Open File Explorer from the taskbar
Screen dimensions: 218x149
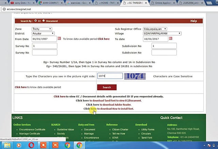[x=7, y=145]
